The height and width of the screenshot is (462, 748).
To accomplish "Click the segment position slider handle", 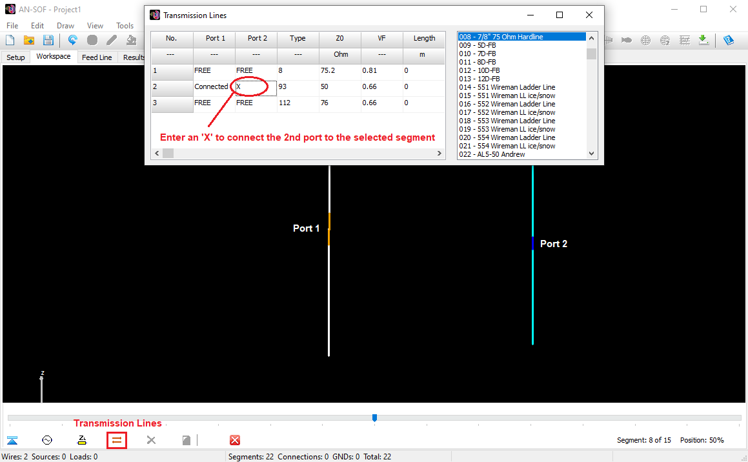I will point(375,418).
